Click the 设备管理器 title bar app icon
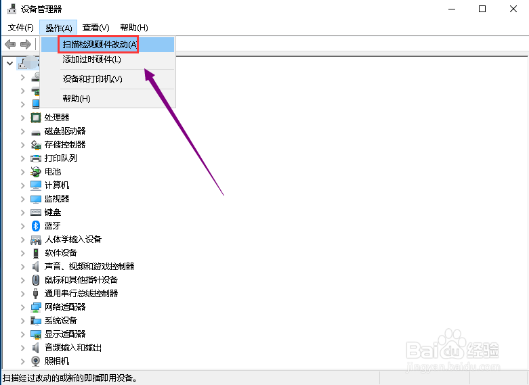 tap(12, 9)
